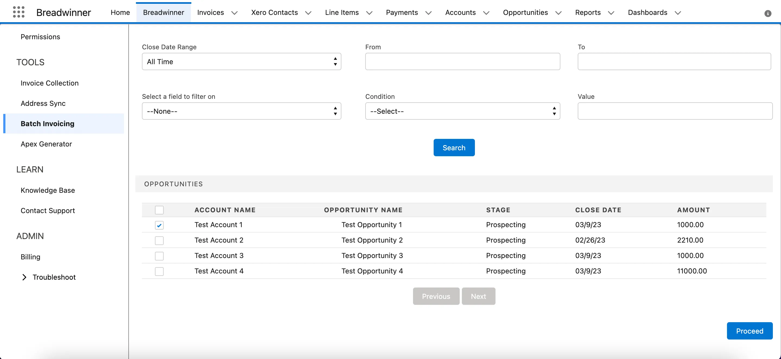Screen dimensions: 781x359
Task: Expand the Troubleshoot section
Action: (x=24, y=277)
